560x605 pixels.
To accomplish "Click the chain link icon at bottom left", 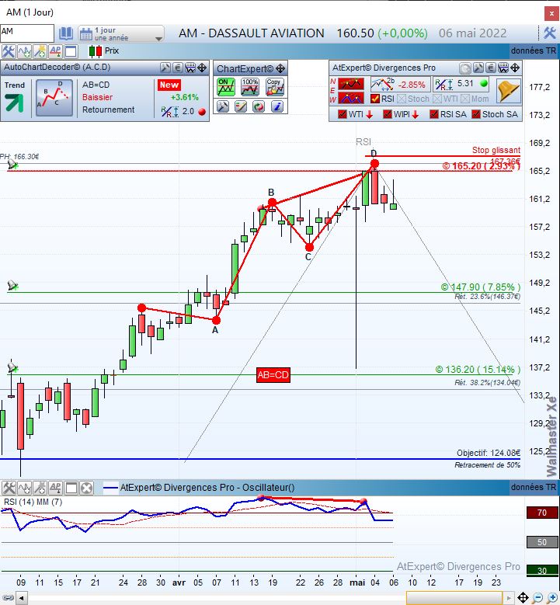I will coord(8,598).
